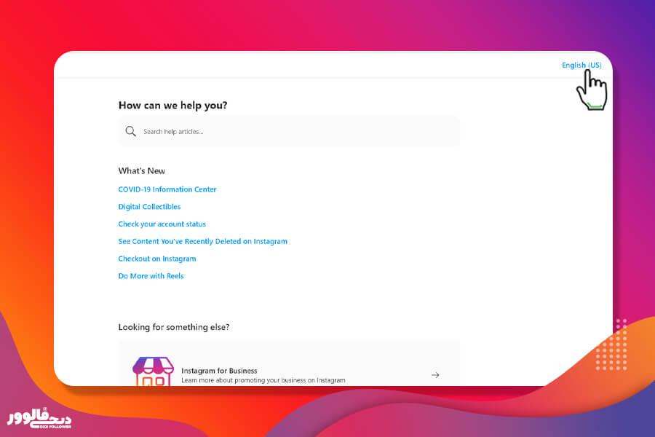This screenshot has height=437, width=655.
Task: Open Check your account status link
Action: point(162,224)
